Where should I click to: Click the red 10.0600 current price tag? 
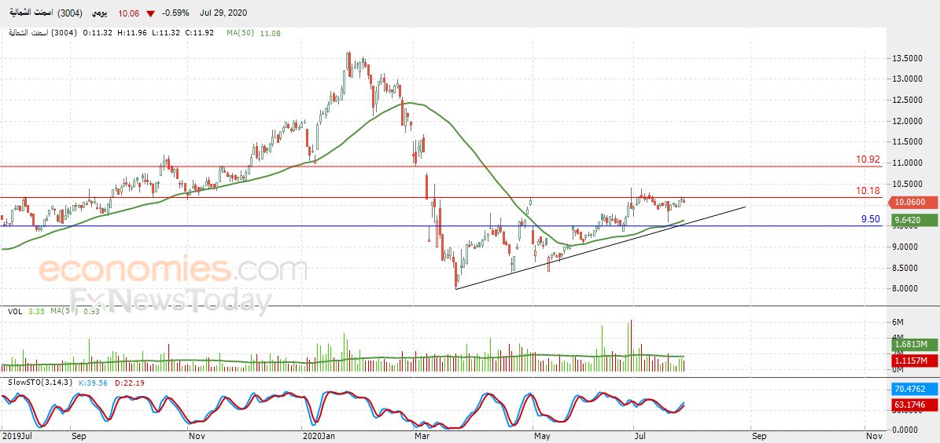tap(914, 203)
